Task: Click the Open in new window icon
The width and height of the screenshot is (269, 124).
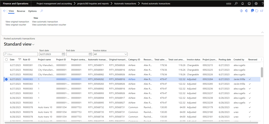Action: click(261, 11)
